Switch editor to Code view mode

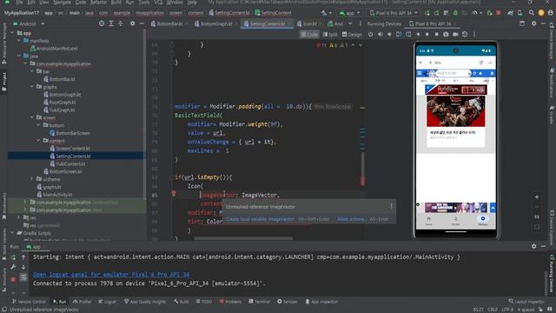(x=309, y=35)
